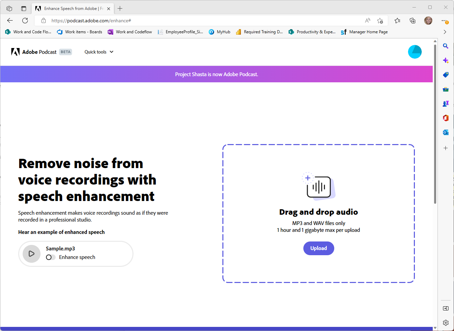Click the Upload button
The height and width of the screenshot is (331, 454).
tap(318, 248)
